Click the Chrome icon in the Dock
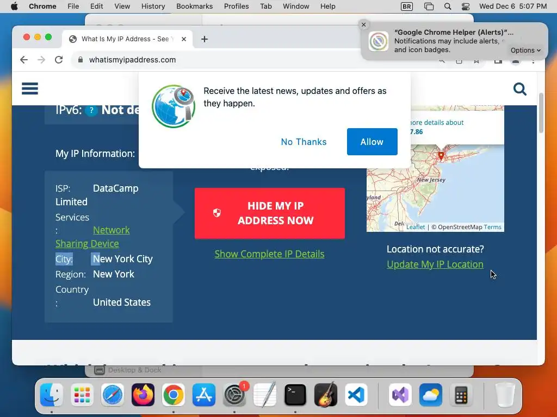Screen dimensions: 557x417 (174, 395)
